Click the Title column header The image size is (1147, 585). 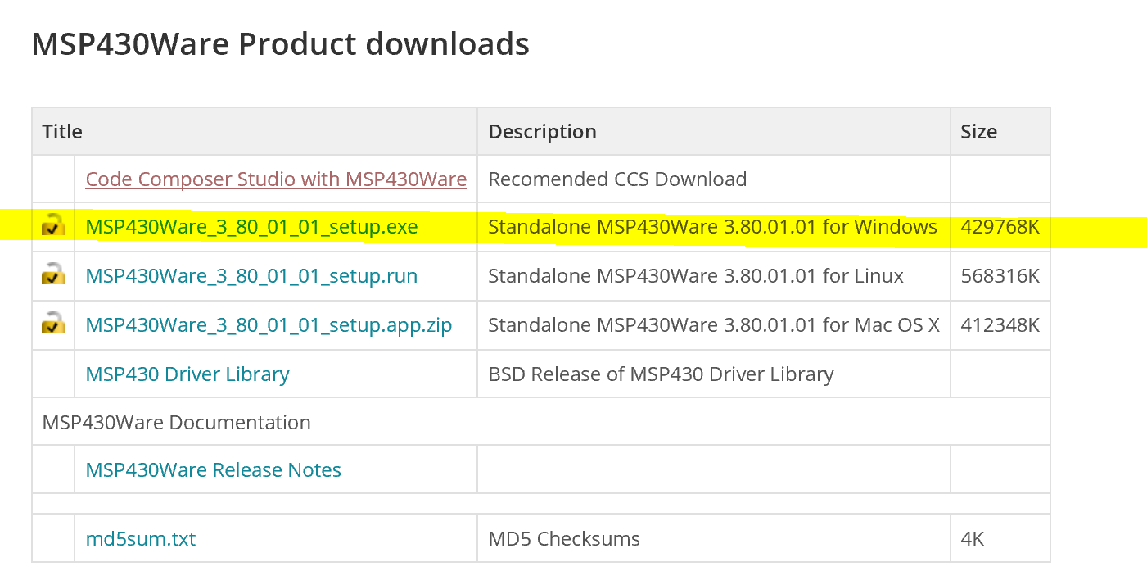click(62, 132)
